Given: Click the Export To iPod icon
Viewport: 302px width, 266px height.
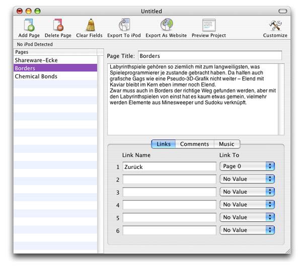Looking at the screenshot, I should coord(124,25).
